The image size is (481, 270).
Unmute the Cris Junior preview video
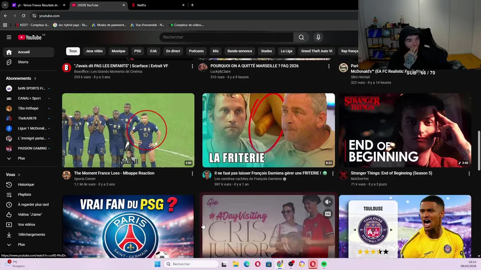328,202
